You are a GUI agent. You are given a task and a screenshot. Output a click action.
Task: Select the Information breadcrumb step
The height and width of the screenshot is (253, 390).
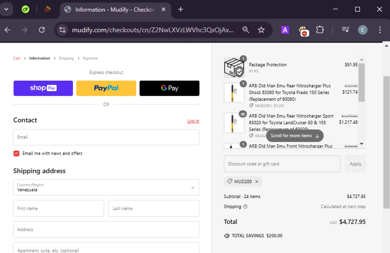point(40,58)
